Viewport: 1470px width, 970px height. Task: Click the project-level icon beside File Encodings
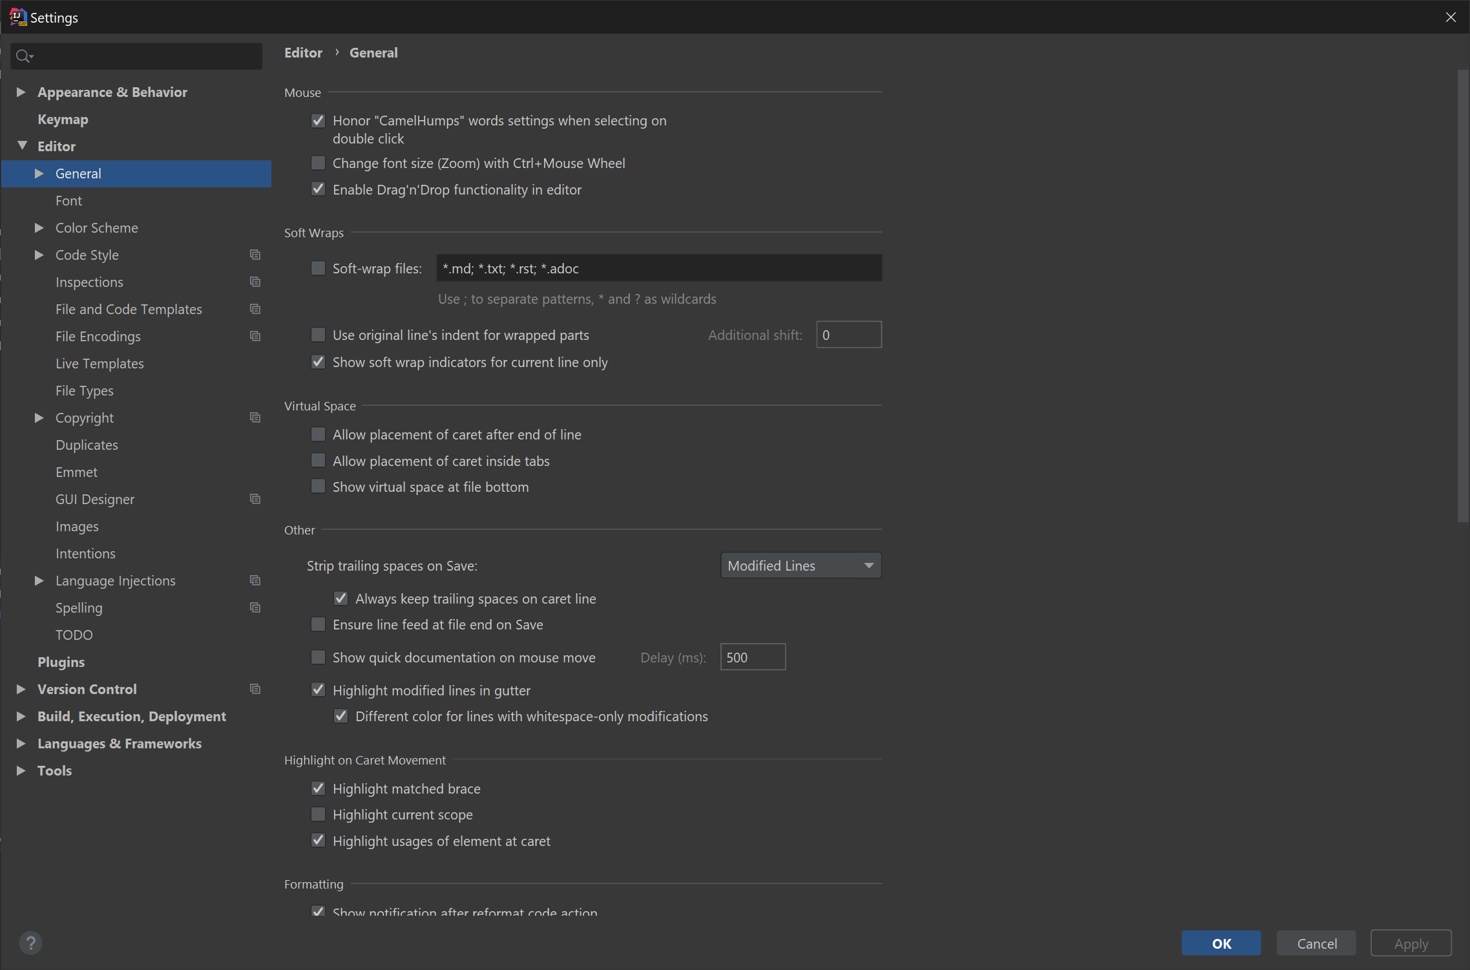(x=255, y=336)
